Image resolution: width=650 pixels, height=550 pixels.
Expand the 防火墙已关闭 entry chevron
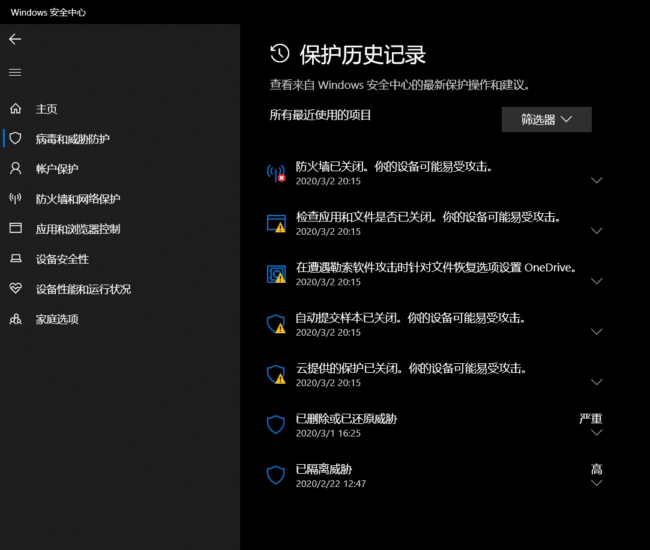[x=597, y=180]
